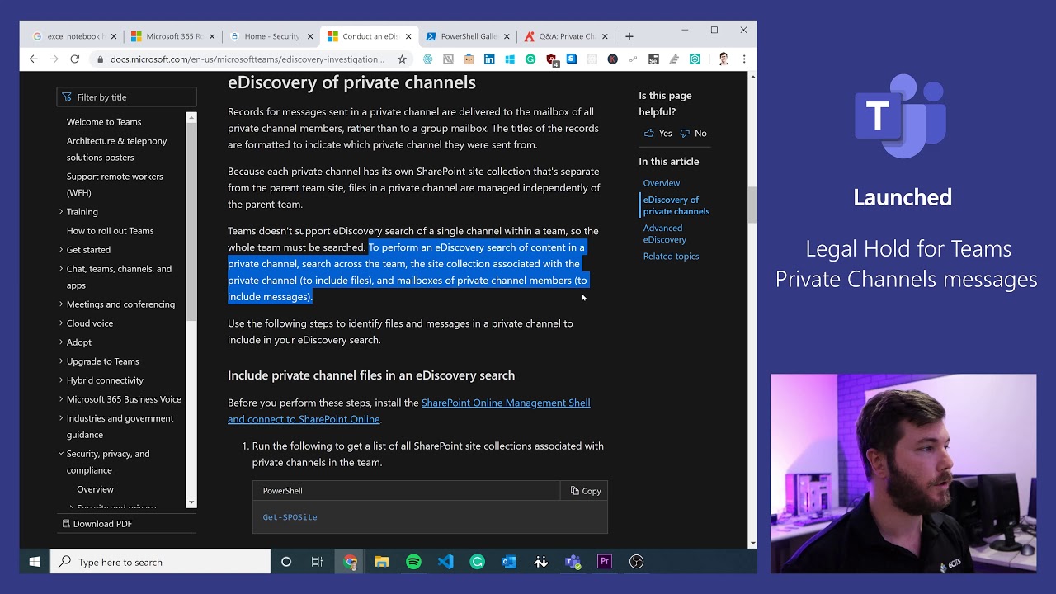This screenshot has width=1056, height=594.
Task: Copy the PowerShell code block
Action: click(586, 491)
